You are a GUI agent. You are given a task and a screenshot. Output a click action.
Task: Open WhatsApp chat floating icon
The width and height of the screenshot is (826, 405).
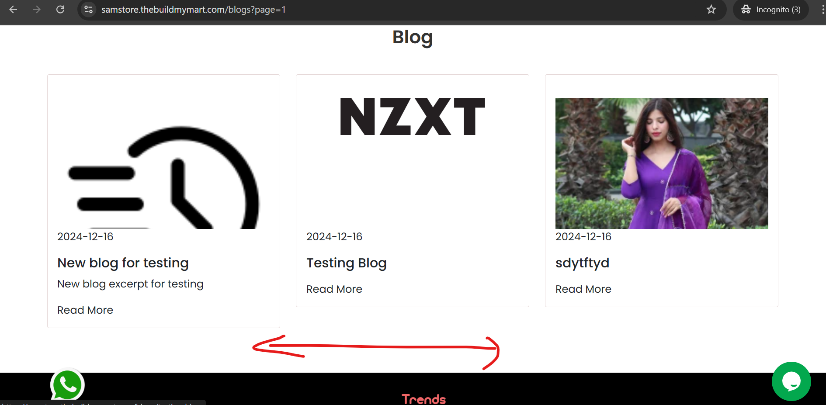click(67, 384)
